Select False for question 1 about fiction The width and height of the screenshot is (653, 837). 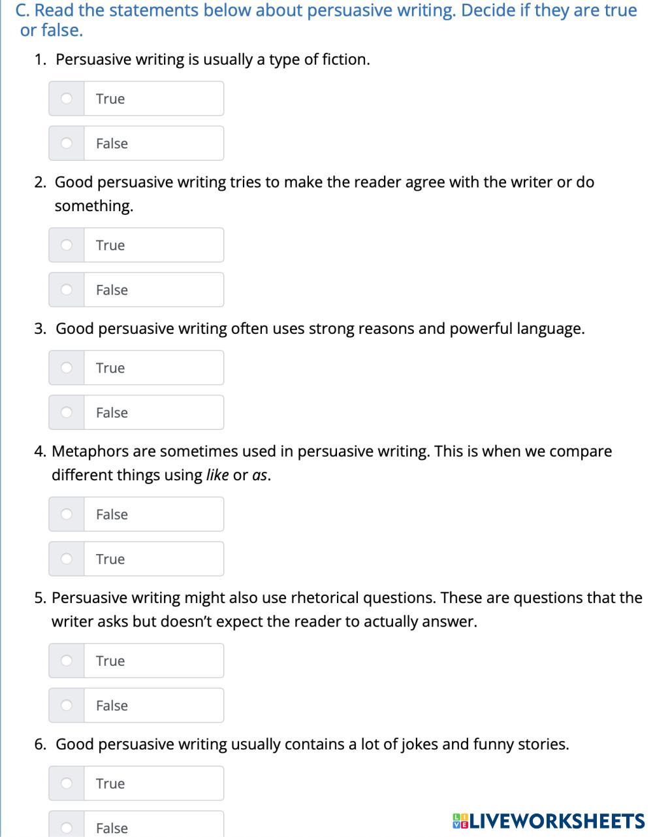point(67,143)
